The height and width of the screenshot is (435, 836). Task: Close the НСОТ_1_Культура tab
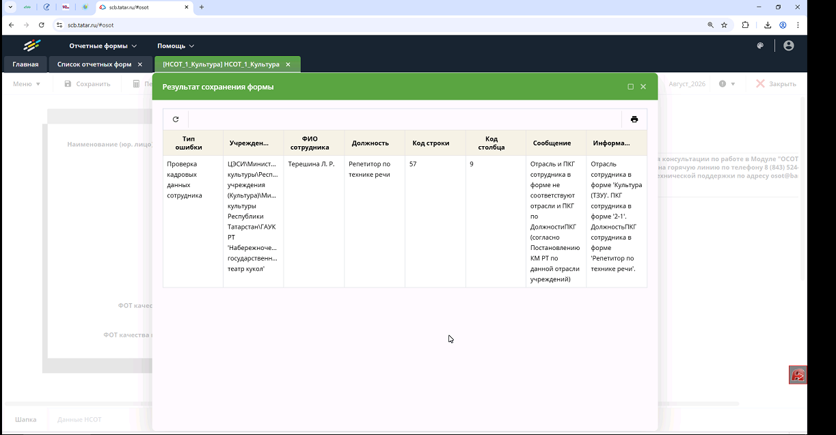pos(288,64)
